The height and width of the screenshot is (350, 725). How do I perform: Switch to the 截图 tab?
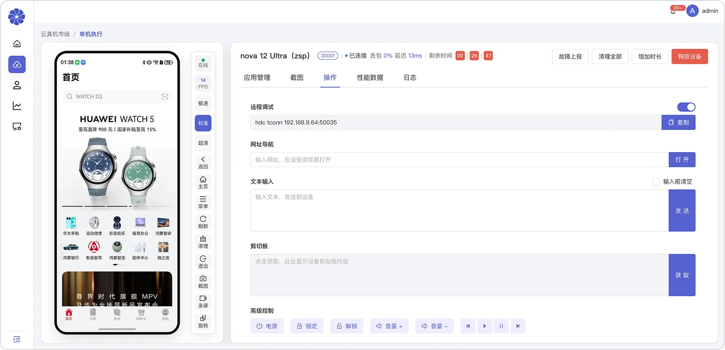297,77
